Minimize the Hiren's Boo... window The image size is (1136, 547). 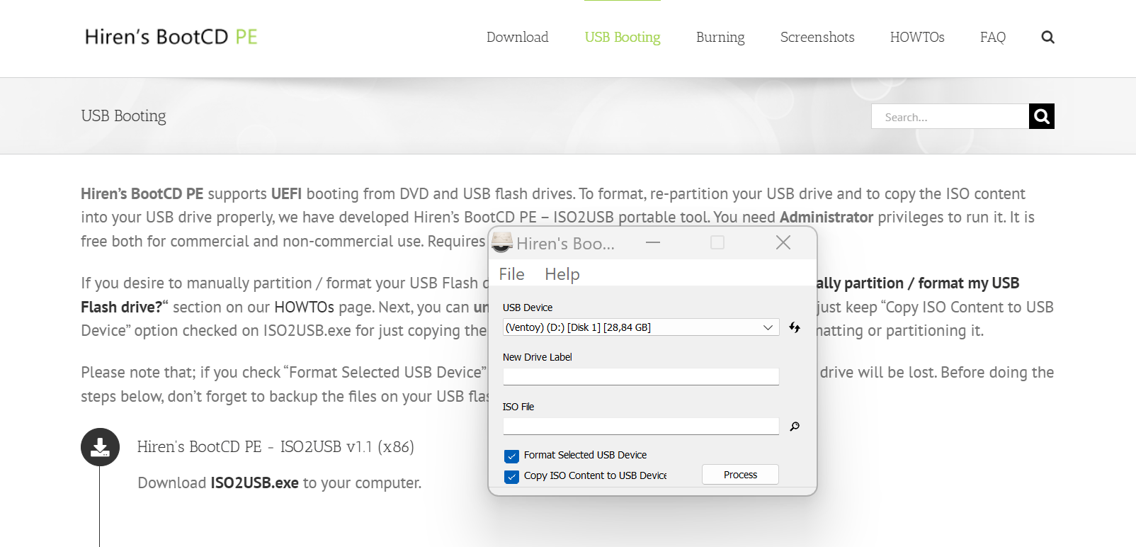coord(653,242)
